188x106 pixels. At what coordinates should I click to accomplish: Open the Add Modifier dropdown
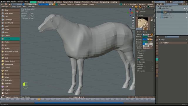(173, 43)
